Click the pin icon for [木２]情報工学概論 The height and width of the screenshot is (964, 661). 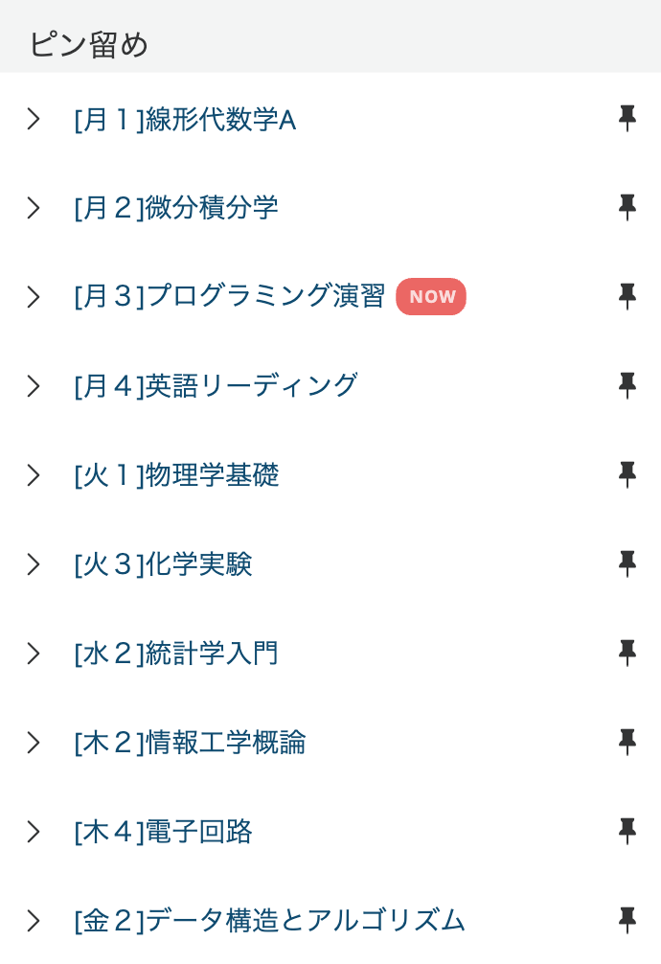click(627, 742)
